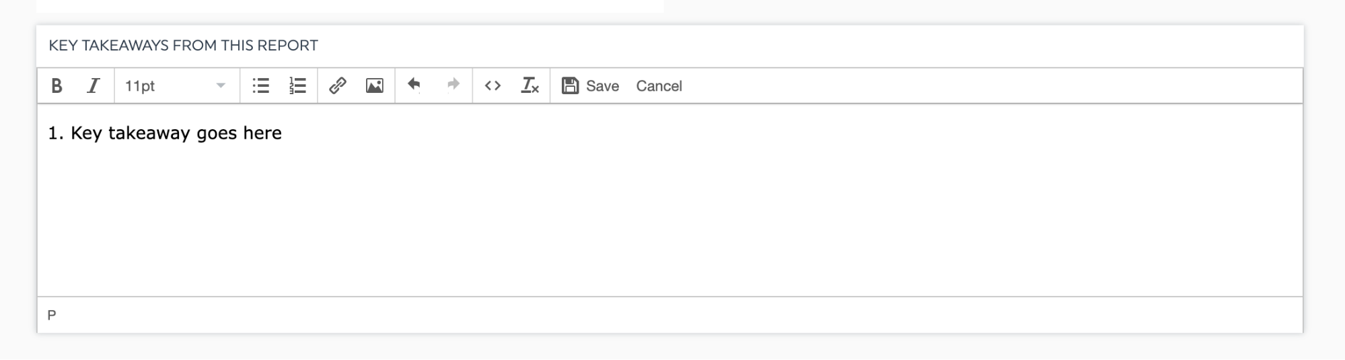Click the font size dropdown arrow
Screen dimensions: 1345x360
[x=220, y=85]
